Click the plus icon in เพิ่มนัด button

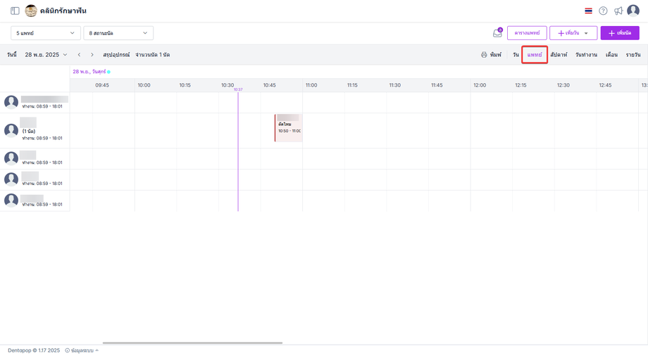(x=611, y=33)
